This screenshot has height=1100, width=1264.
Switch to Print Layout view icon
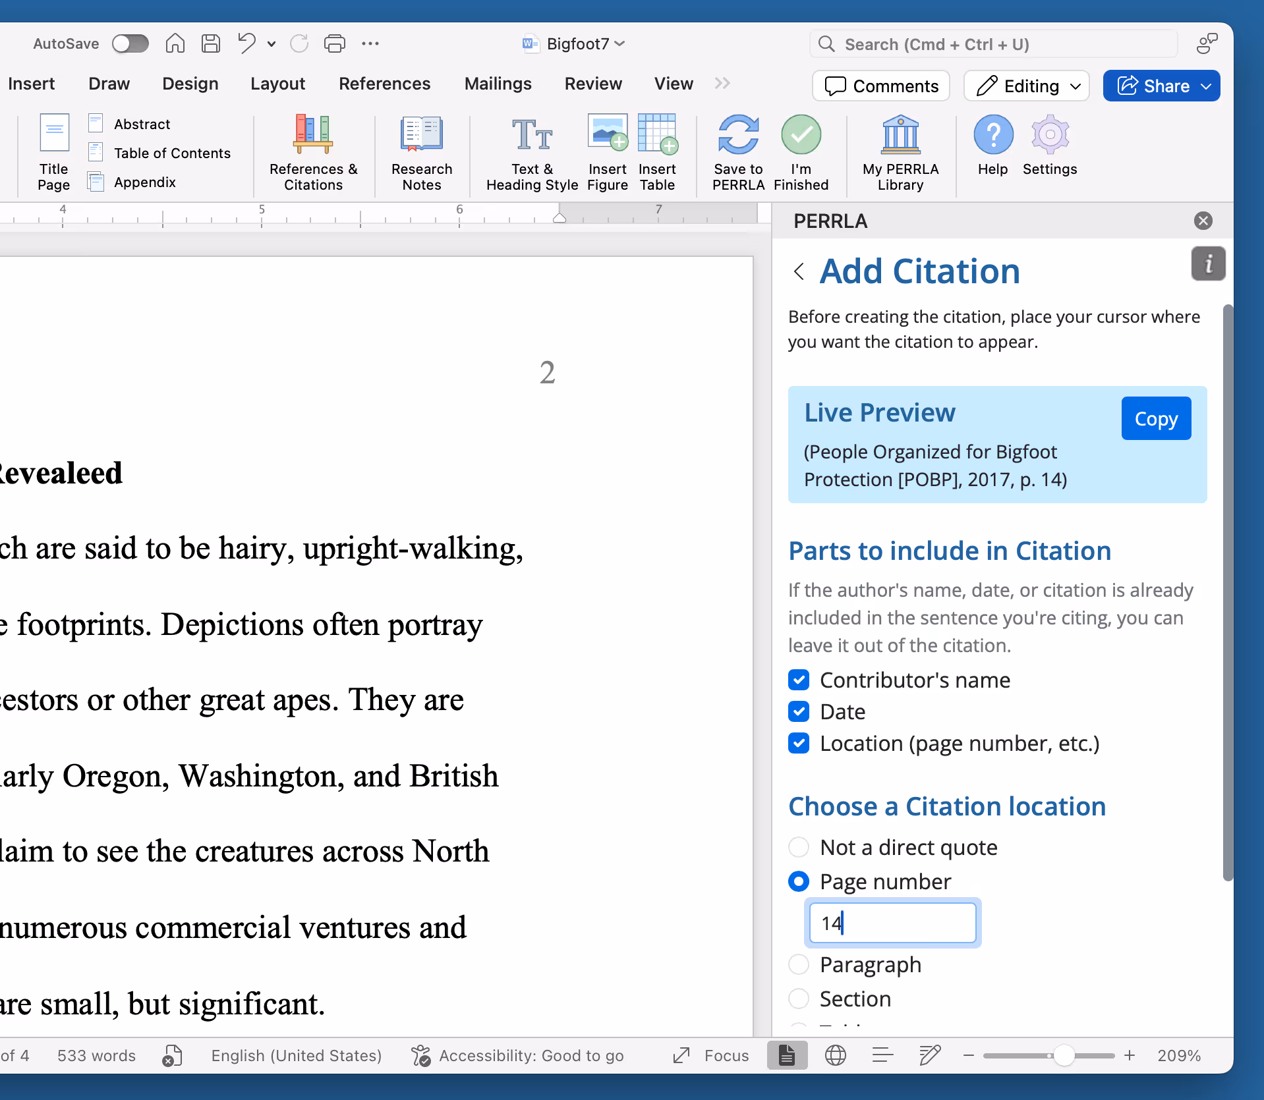pyautogui.click(x=787, y=1055)
